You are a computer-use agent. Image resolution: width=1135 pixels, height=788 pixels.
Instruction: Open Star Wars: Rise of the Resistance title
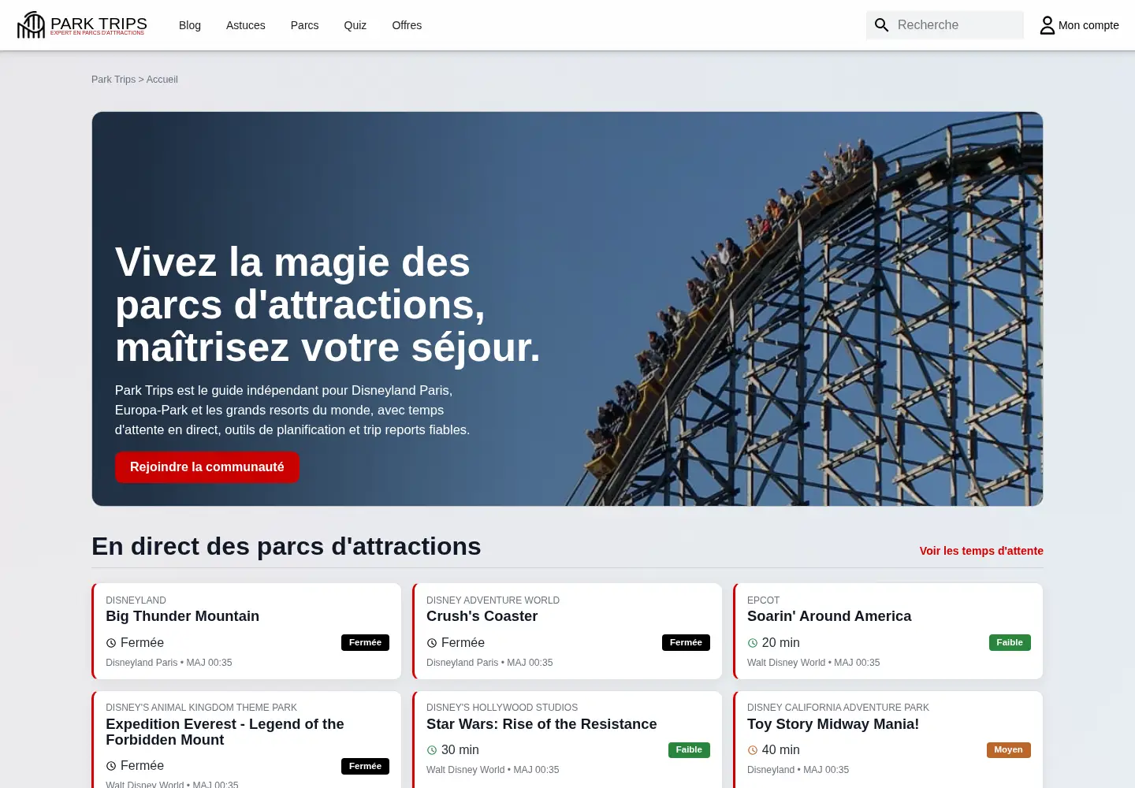[x=541, y=724]
